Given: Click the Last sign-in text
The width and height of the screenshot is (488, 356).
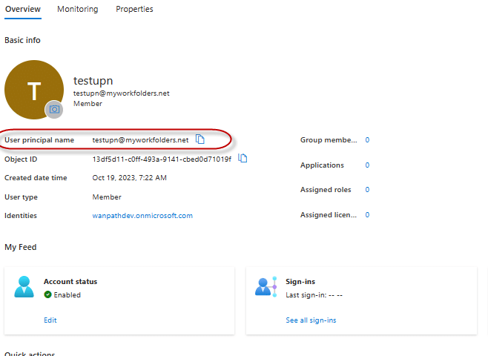Looking at the screenshot, I should (x=314, y=294).
